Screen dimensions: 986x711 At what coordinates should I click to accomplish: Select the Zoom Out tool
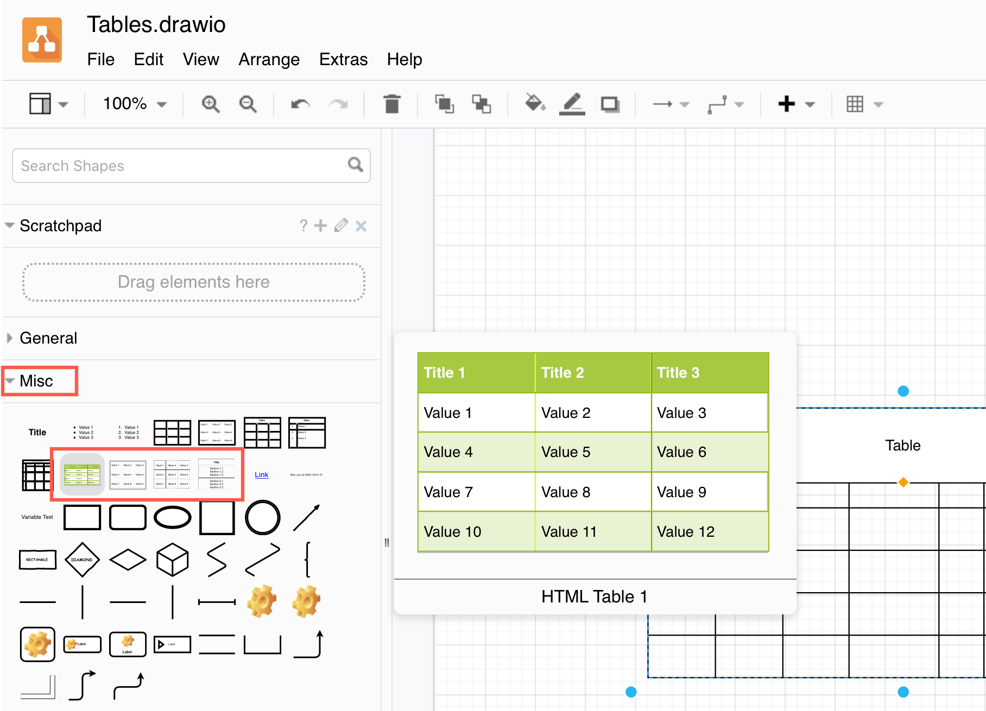point(248,104)
